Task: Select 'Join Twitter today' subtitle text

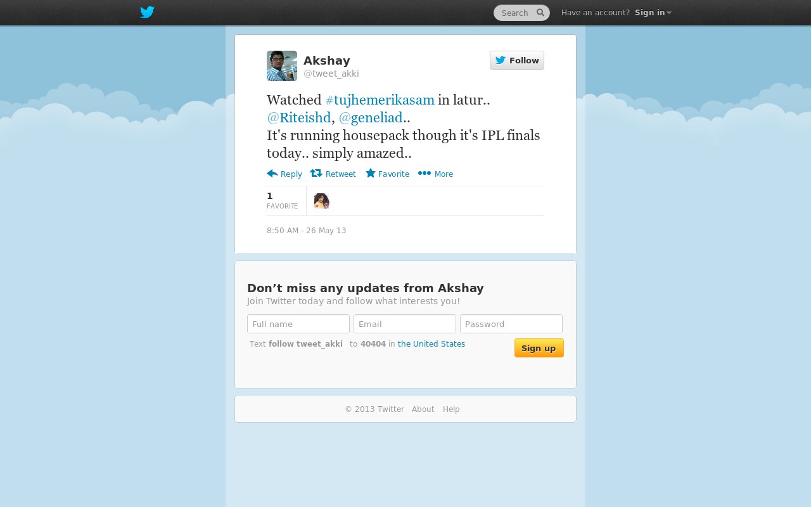Action: 354,301
